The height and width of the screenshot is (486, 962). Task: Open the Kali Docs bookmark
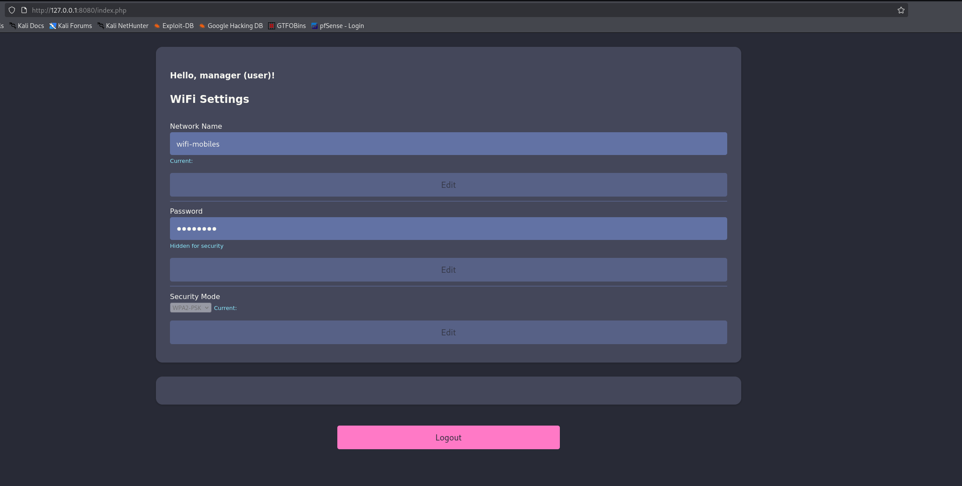[x=27, y=26]
